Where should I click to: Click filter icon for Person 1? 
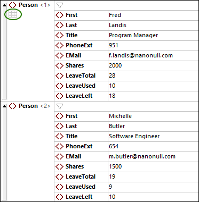point(60,5)
